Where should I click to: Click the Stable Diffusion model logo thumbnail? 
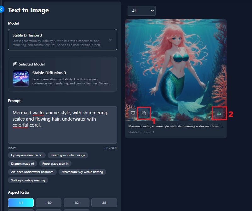point(21,78)
